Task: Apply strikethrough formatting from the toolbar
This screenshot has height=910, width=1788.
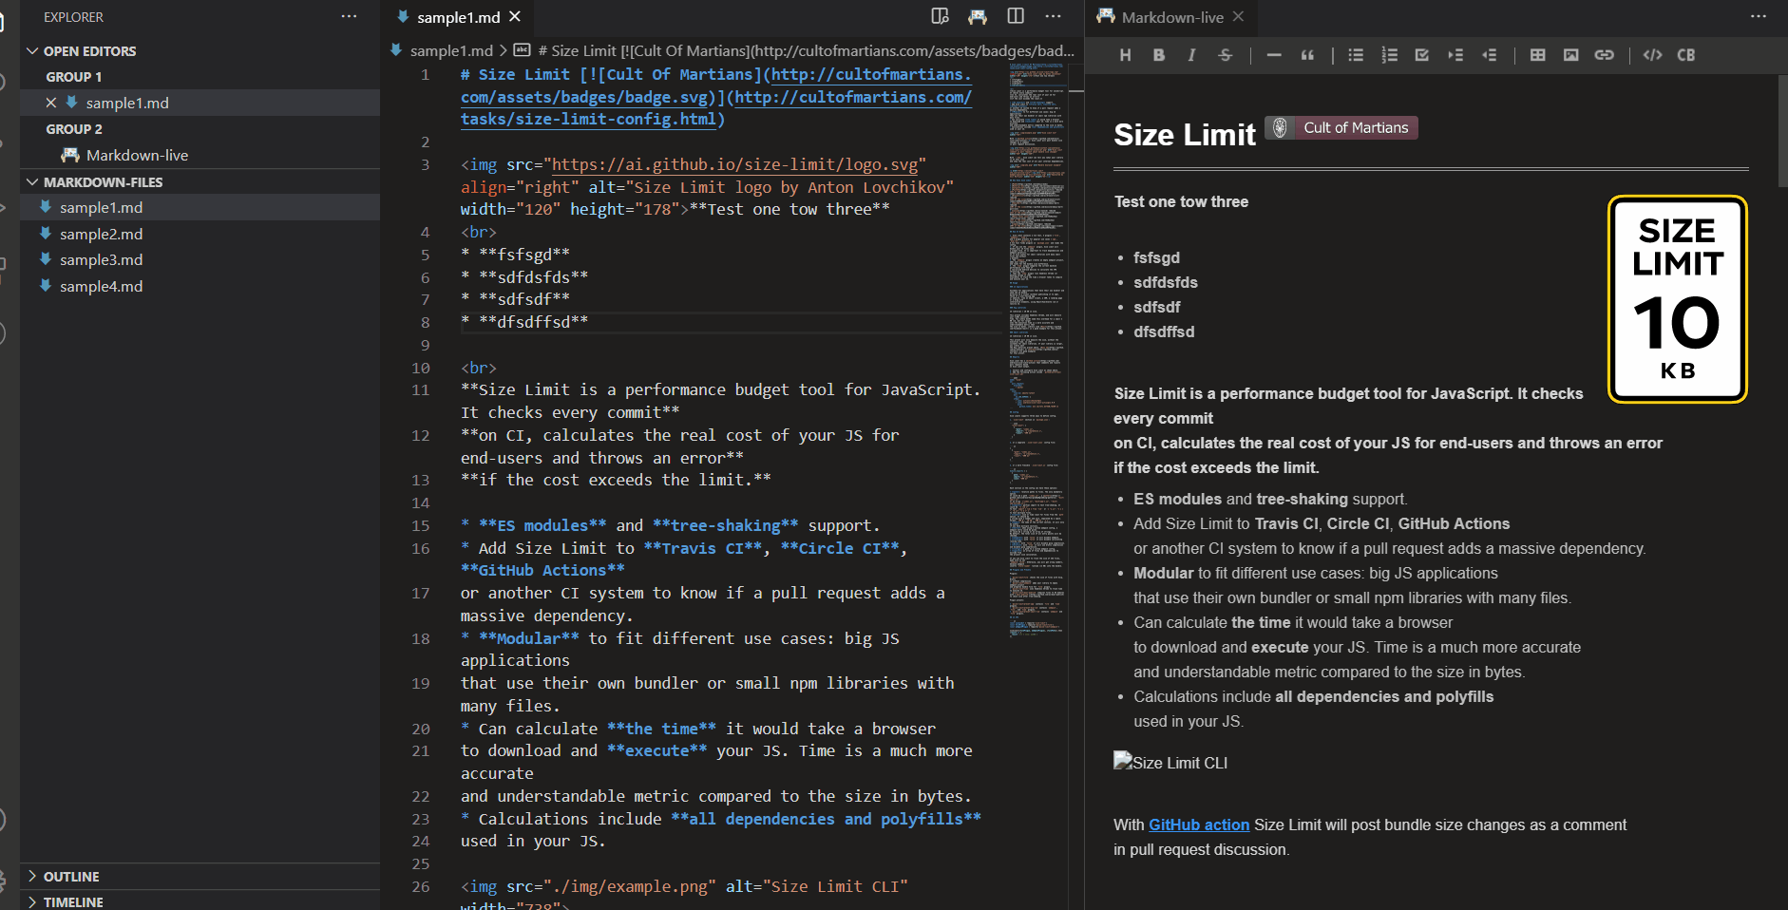Action: pos(1225,55)
